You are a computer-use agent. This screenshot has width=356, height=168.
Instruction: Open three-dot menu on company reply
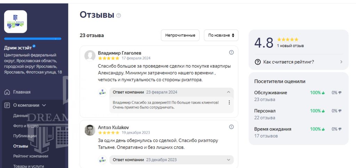click(x=229, y=103)
